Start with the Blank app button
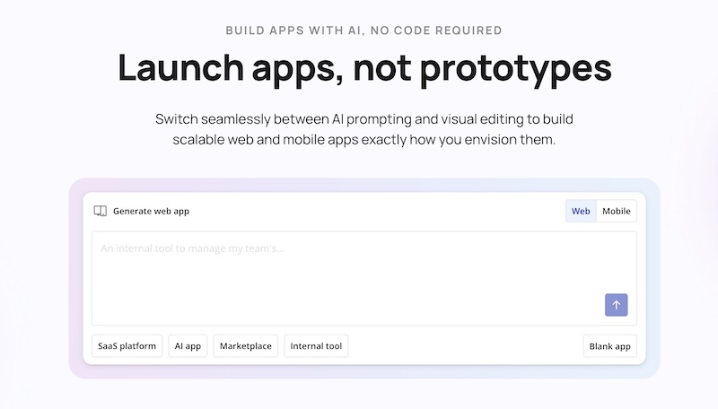The image size is (718, 409). click(x=609, y=346)
